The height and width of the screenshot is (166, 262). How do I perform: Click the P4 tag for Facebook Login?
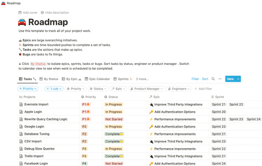[x=84, y=163]
